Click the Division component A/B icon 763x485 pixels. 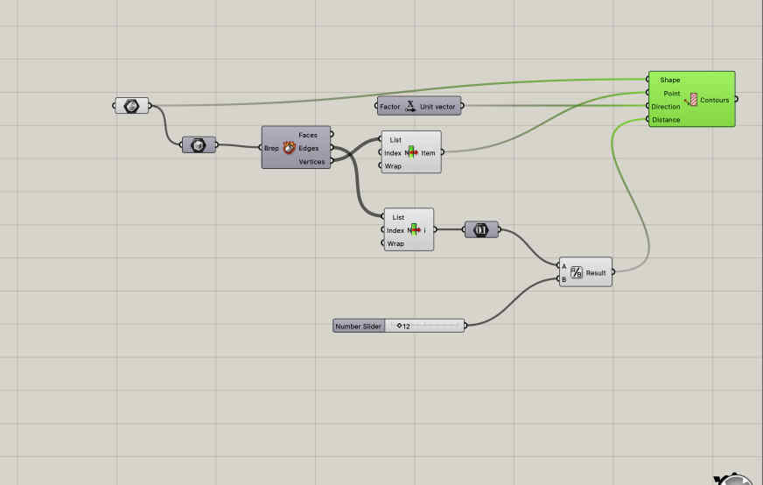click(576, 272)
